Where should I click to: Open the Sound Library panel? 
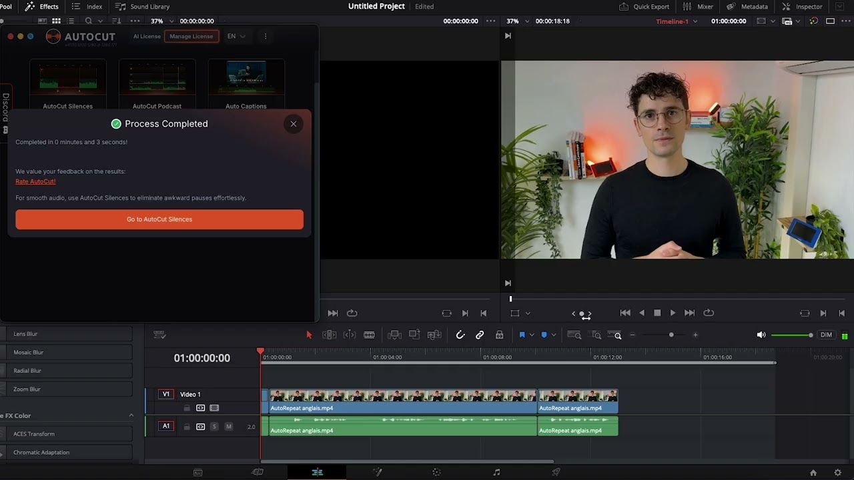tap(142, 6)
